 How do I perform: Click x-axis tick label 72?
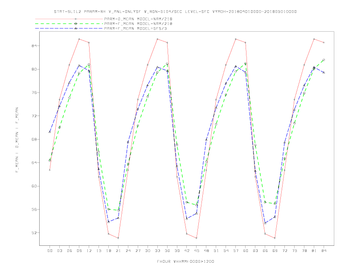pos(285,251)
